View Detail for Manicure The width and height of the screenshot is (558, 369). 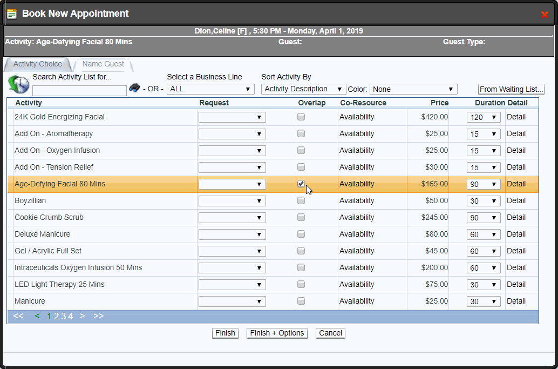(516, 301)
